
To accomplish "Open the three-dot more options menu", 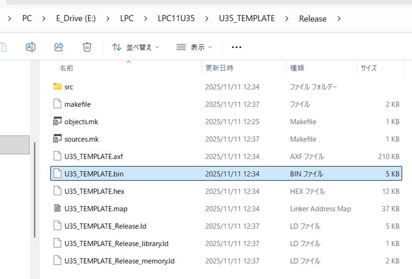I will click(x=237, y=47).
